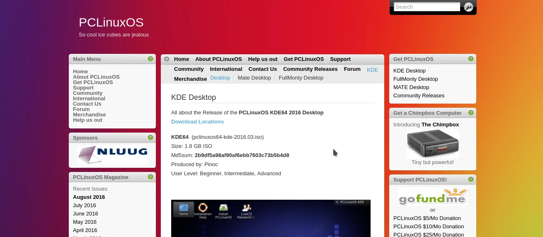
Task: Click the pclinuxos64-kde-2016.03.iso filename
Action: click(228, 137)
